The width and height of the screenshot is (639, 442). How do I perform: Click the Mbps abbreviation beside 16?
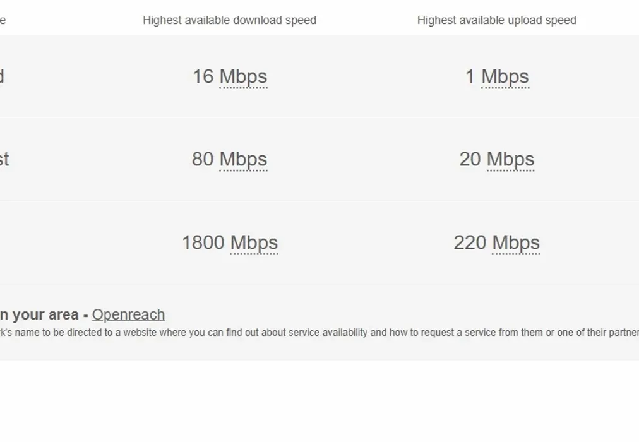[243, 77]
